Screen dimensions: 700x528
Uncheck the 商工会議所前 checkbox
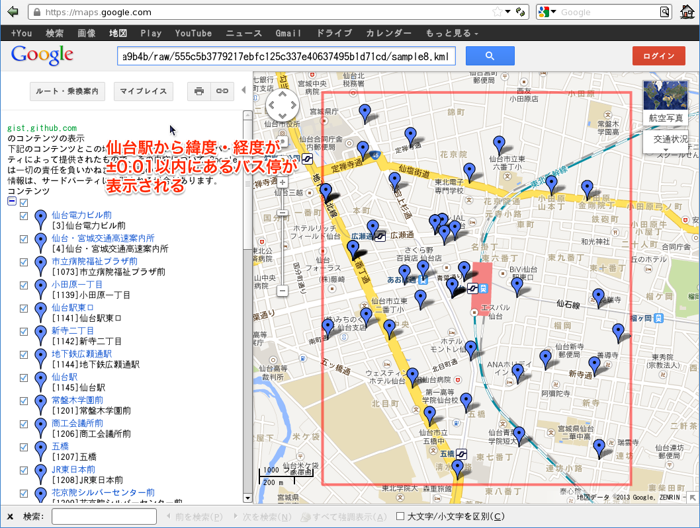pos(24,424)
